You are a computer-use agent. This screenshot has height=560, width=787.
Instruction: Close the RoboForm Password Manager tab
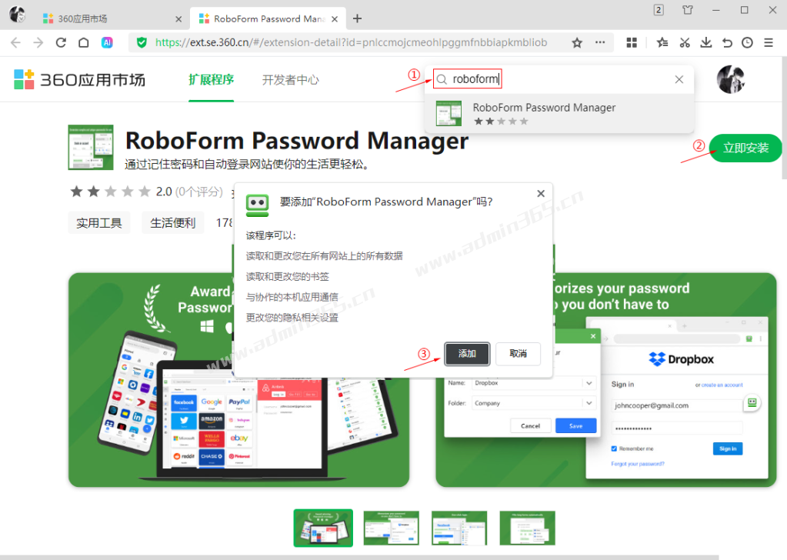coord(335,19)
